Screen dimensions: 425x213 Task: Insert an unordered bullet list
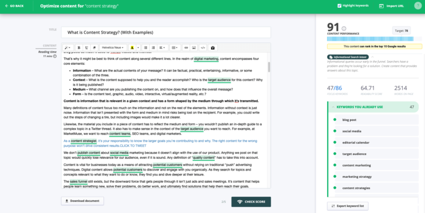145,48
